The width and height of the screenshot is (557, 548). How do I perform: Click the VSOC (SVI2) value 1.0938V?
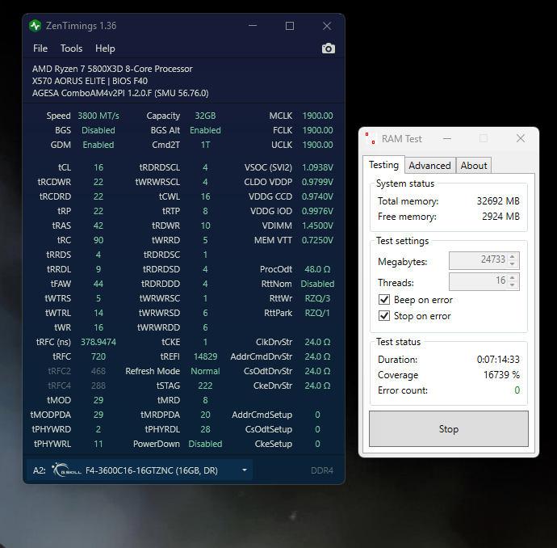click(317, 167)
